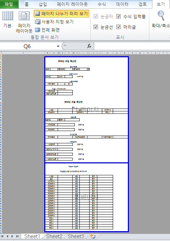Screen dimensions: 170x241
Task: Click the fx insert function icon
Action: 89,46
